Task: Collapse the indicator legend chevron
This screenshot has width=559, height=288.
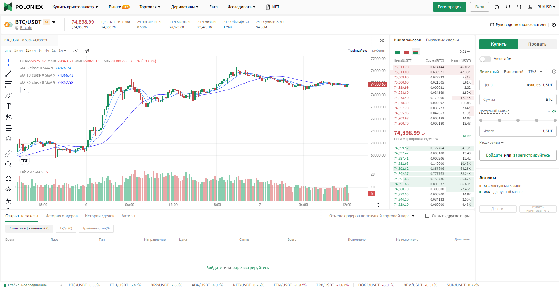Action: (25, 90)
